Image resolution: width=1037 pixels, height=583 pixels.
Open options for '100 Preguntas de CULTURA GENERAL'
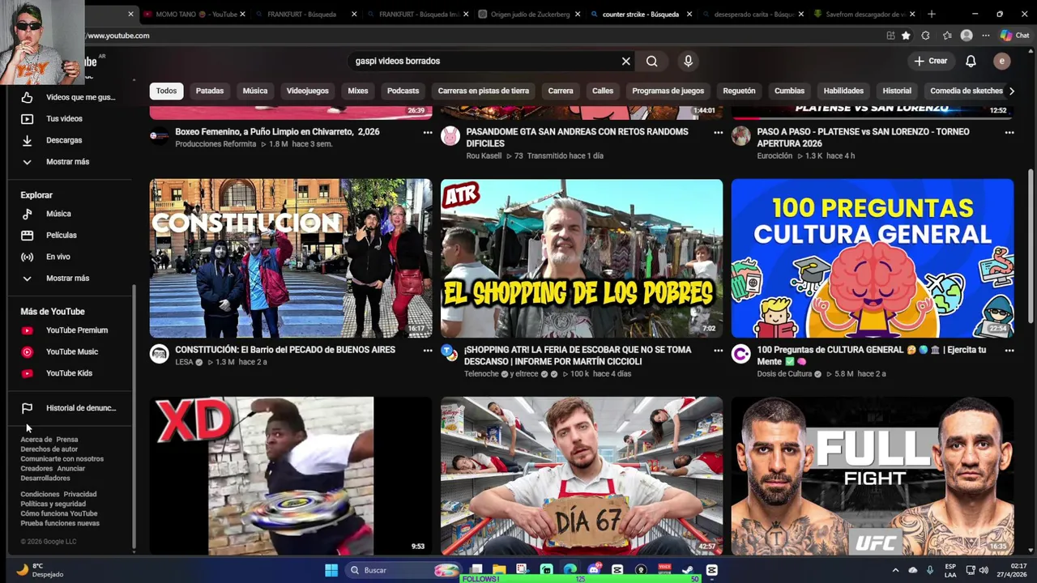coord(1009,351)
